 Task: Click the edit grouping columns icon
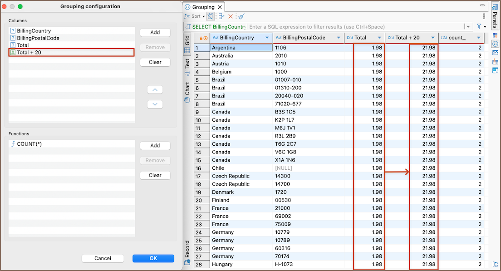[x=221, y=16]
